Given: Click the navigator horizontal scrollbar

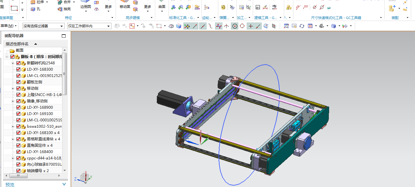Looking at the screenshot, I should [18, 176].
